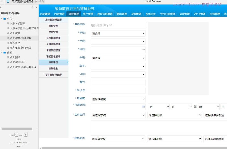This screenshot has height=149, width=227.
Task: Open the 科目 dropdown
Action: click(118, 50)
